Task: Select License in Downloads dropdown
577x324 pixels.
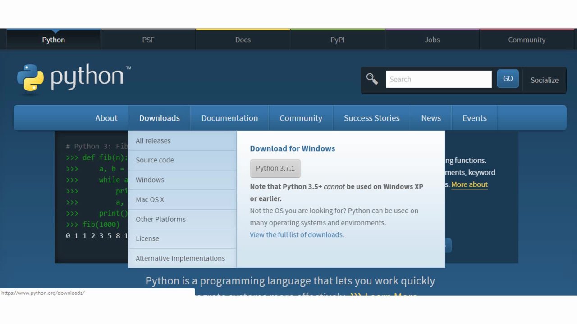Action: [183, 238]
